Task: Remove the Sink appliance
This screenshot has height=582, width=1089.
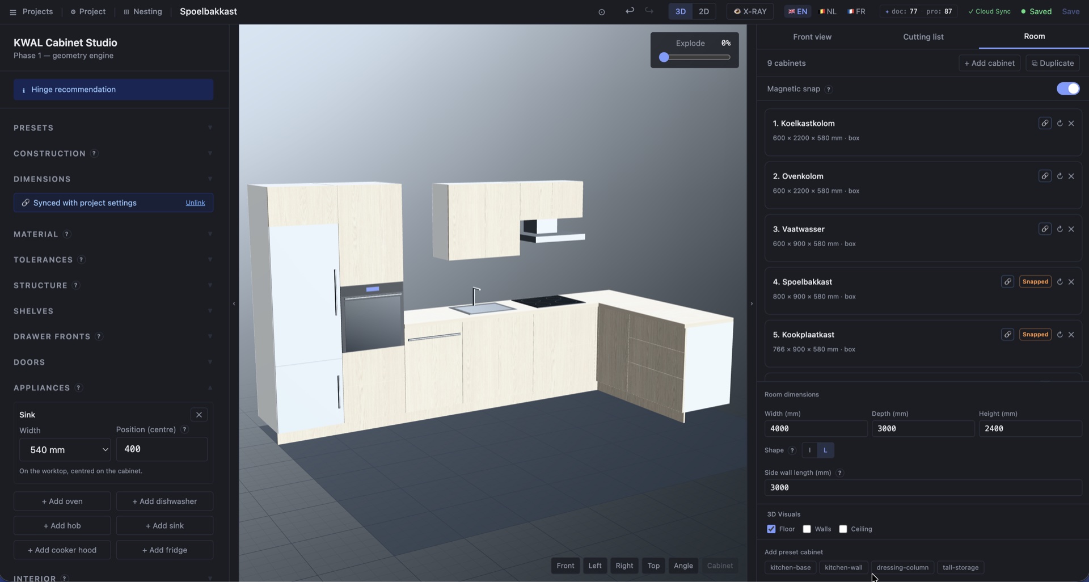Action: 199,415
